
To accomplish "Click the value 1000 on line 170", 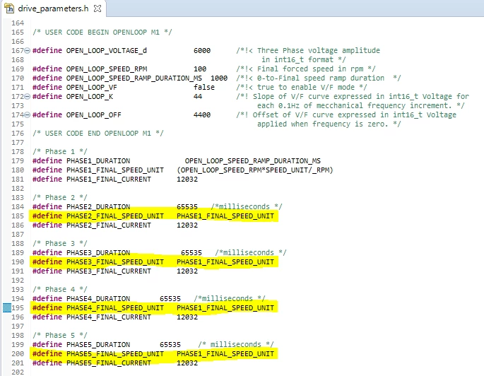I will click(219, 78).
